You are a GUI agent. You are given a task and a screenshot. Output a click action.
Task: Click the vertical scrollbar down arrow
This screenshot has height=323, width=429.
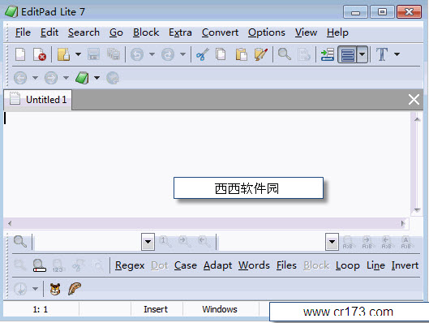click(x=417, y=210)
